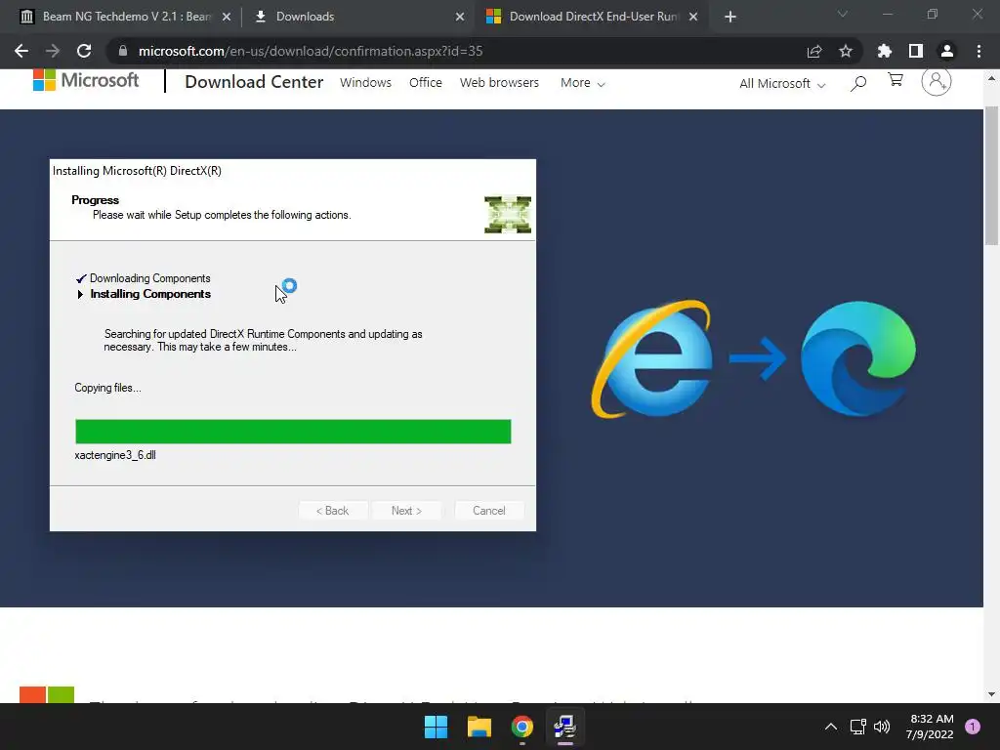
Task: Click the Internet Explorer logo on banner
Action: coord(651,357)
